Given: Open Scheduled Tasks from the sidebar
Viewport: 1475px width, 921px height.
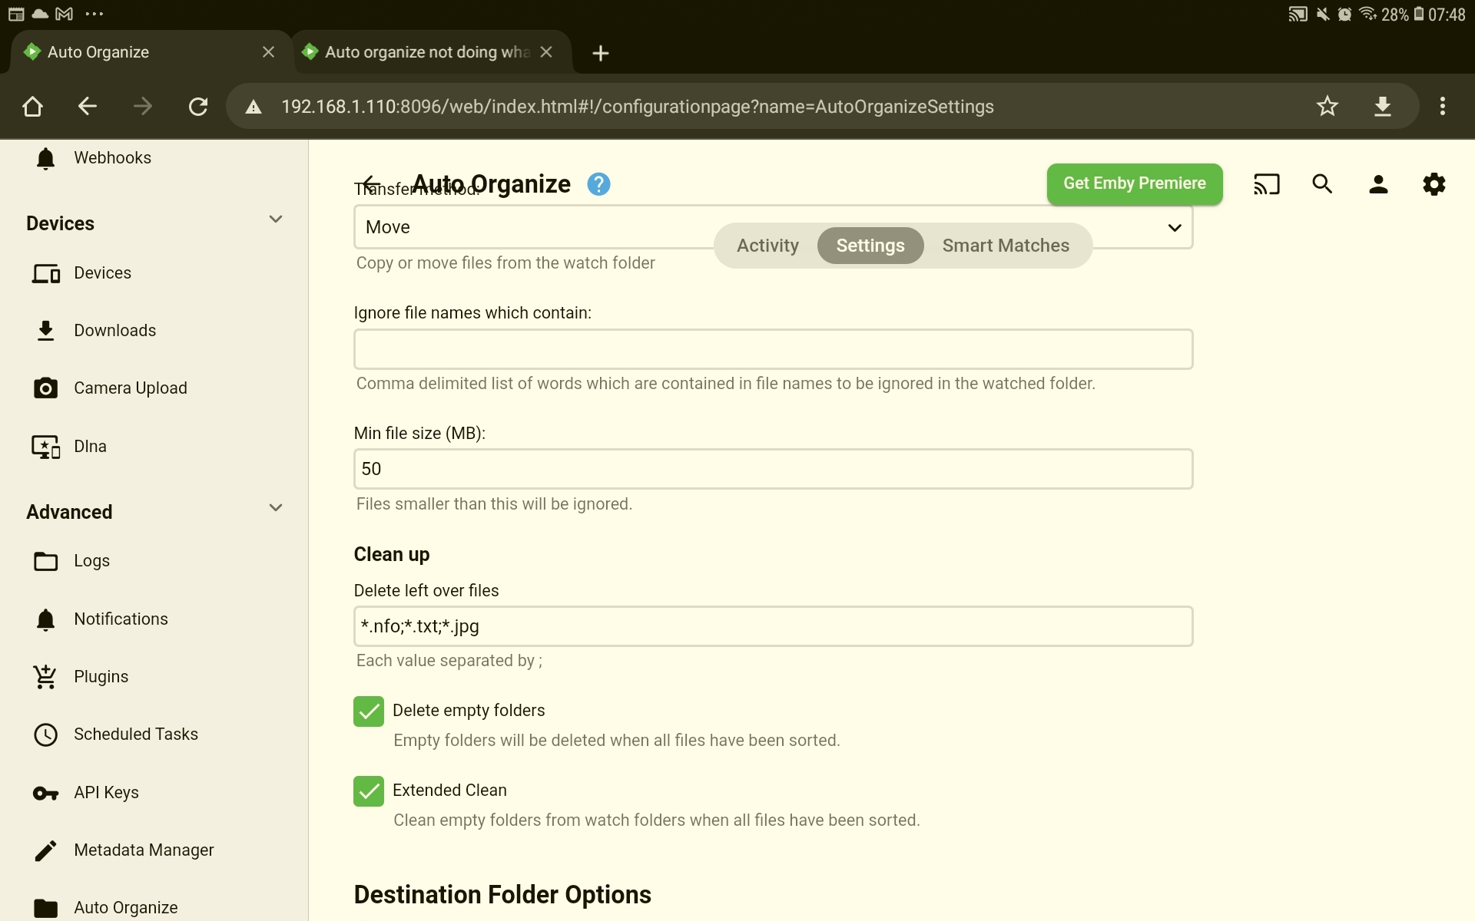Looking at the screenshot, I should 135,734.
